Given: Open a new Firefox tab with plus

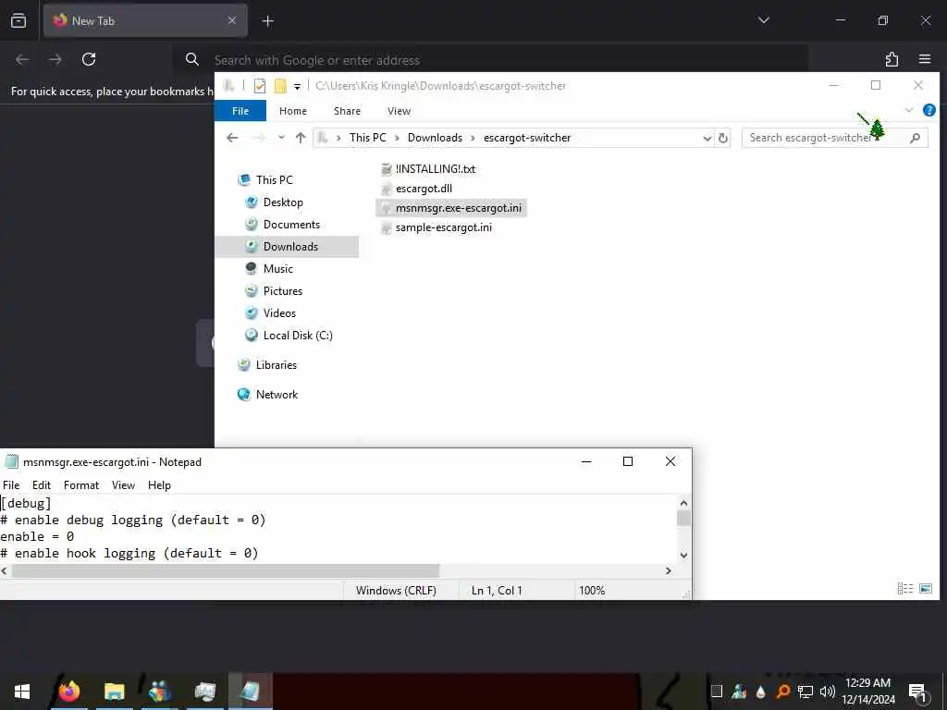Looking at the screenshot, I should pos(267,21).
